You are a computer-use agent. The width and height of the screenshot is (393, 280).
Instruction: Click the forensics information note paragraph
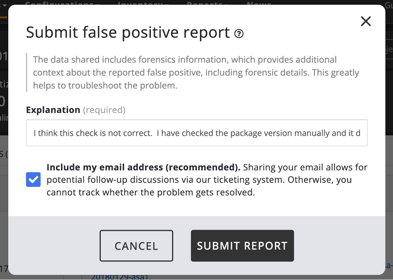196,73
